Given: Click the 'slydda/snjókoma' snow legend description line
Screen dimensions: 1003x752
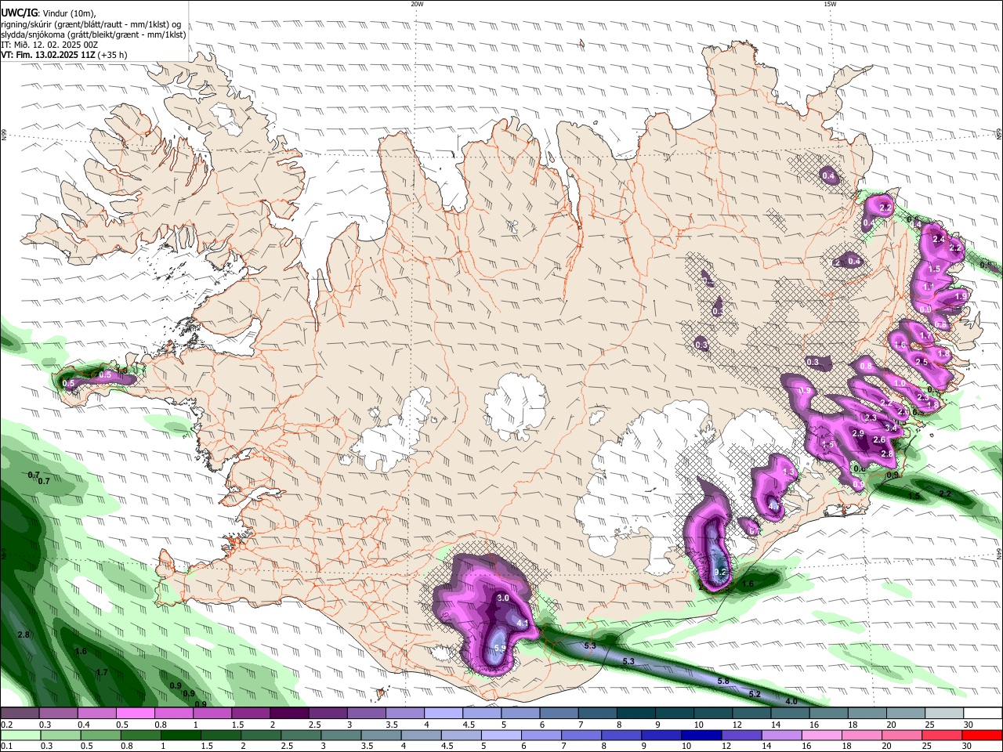Looking at the screenshot, I should [93, 34].
